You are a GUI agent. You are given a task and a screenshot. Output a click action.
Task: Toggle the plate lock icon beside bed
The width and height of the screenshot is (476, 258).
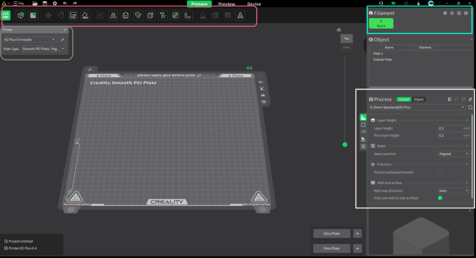tap(263, 95)
